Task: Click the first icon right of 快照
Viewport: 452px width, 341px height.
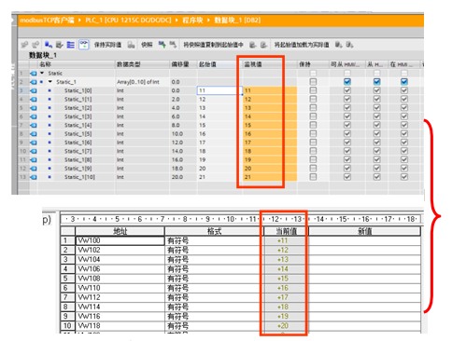Action: point(162,45)
